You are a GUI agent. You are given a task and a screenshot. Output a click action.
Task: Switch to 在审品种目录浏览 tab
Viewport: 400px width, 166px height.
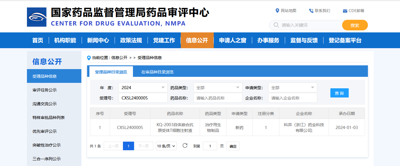point(157,72)
